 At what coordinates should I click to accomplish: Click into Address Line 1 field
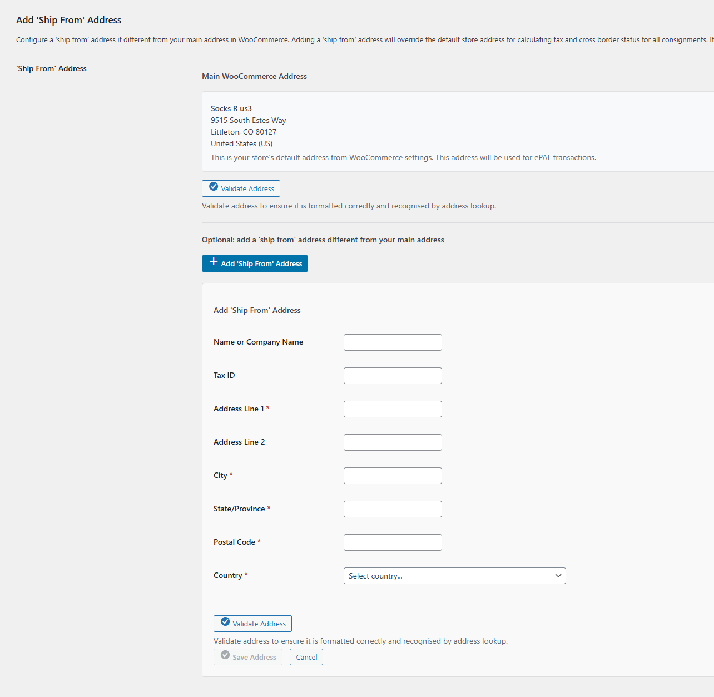[393, 409]
